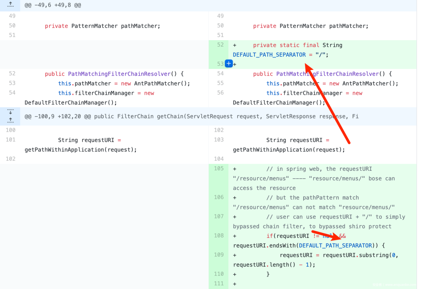Click left-side line number 100
Image resolution: width=422 pixels, height=289 pixels.
(11, 130)
